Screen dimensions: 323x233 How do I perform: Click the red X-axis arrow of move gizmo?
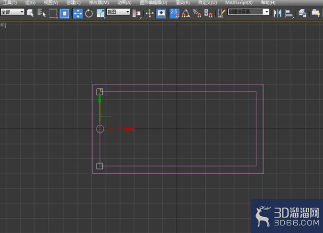[x=130, y=129]
